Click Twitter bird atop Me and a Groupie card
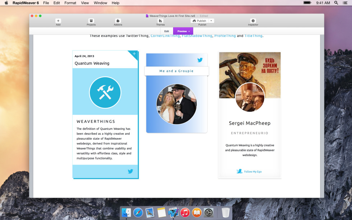The width and height of the screenshot is (352, 220). (200, 60)
